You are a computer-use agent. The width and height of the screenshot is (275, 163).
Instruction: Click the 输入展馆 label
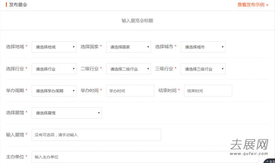pyautogui.click(x=15, y=135)
